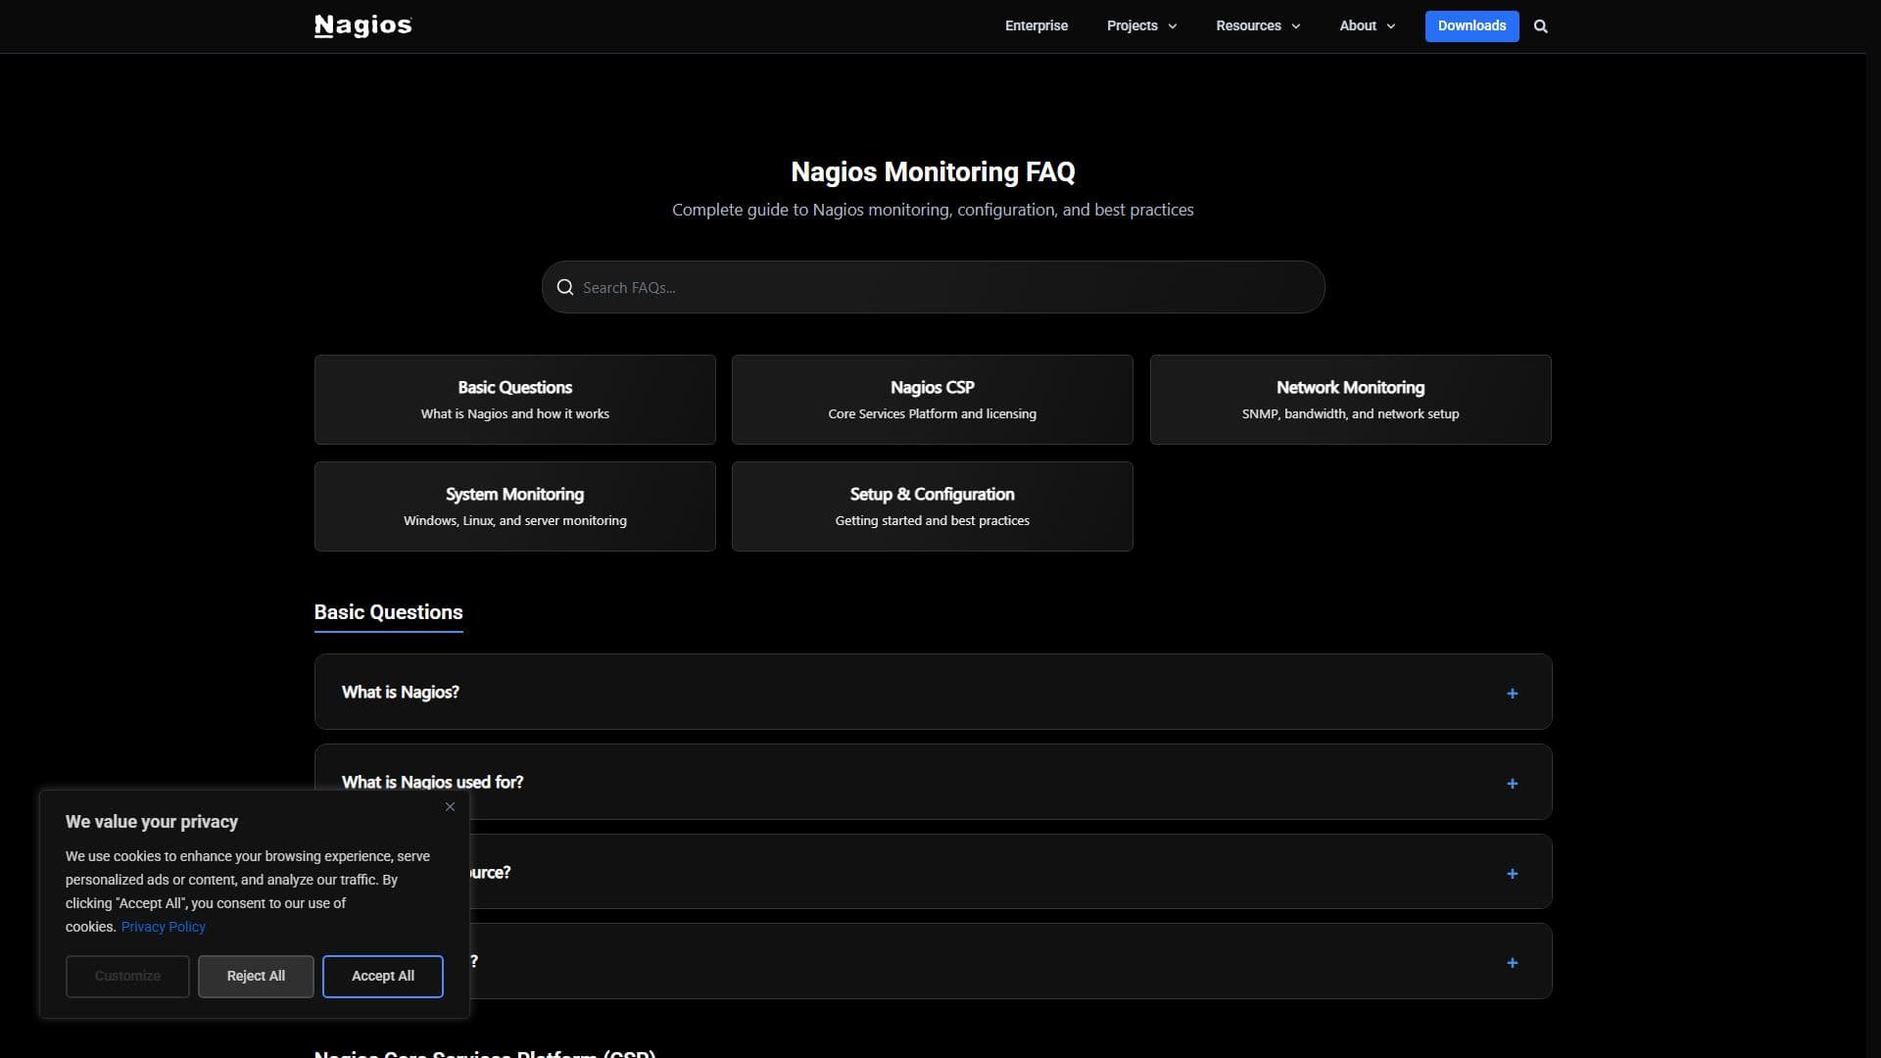Viewport: 1881px width, 1058px height.
Task: Open the About dropdown menu
Action: coord(1367,25)
